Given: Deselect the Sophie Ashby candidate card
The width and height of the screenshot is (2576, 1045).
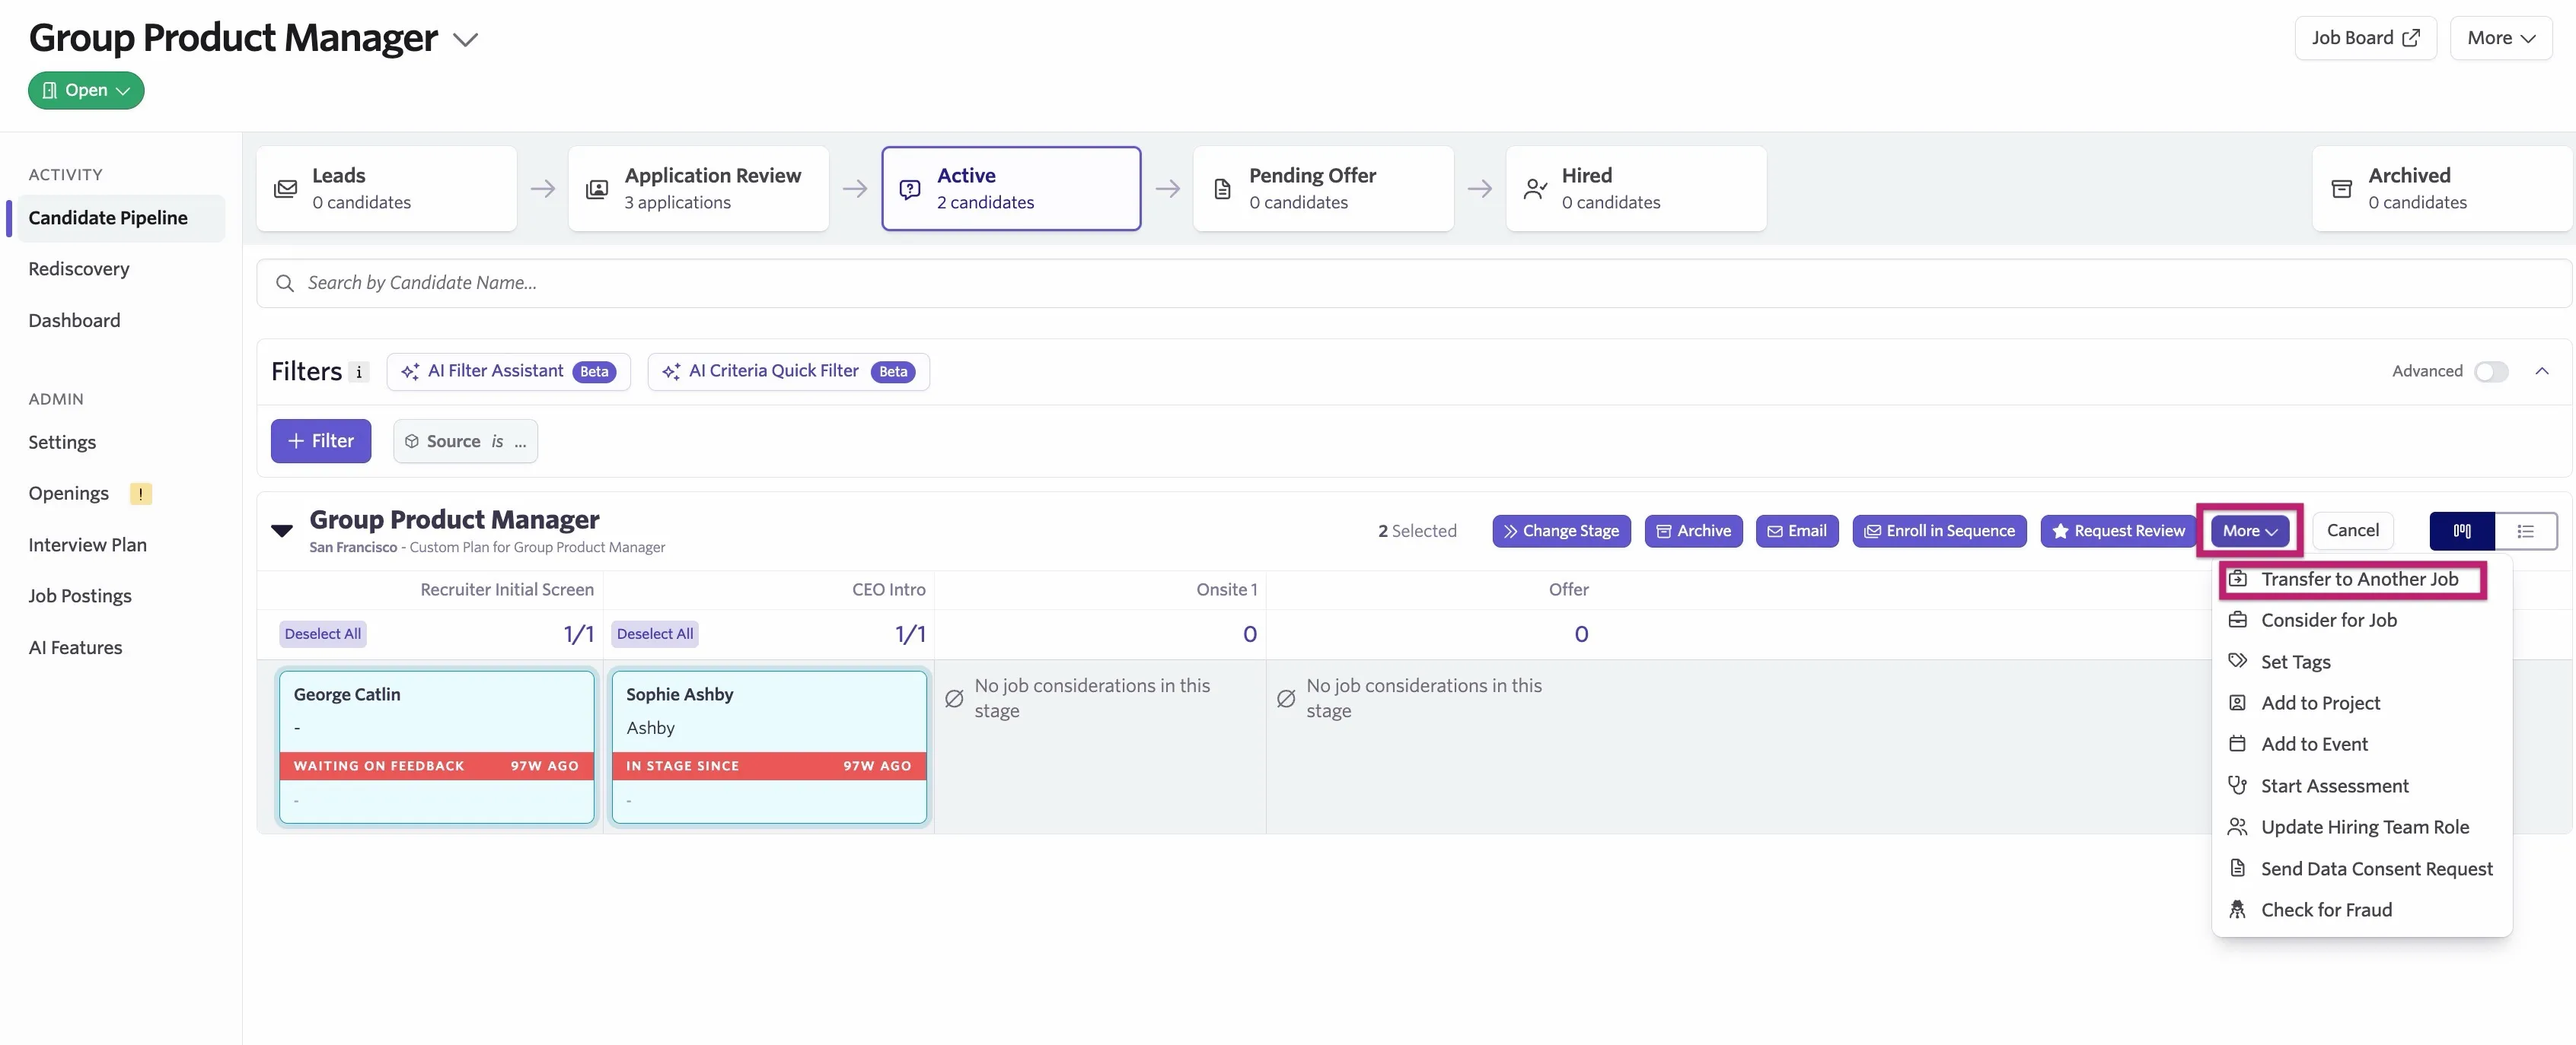Looking at the screenshot, I should [769, 748].
